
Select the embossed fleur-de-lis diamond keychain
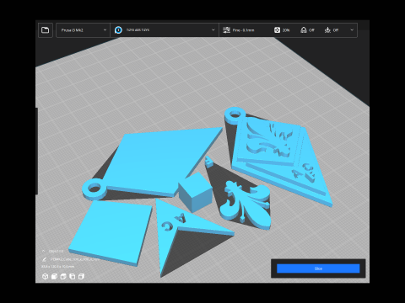point(281,157)
